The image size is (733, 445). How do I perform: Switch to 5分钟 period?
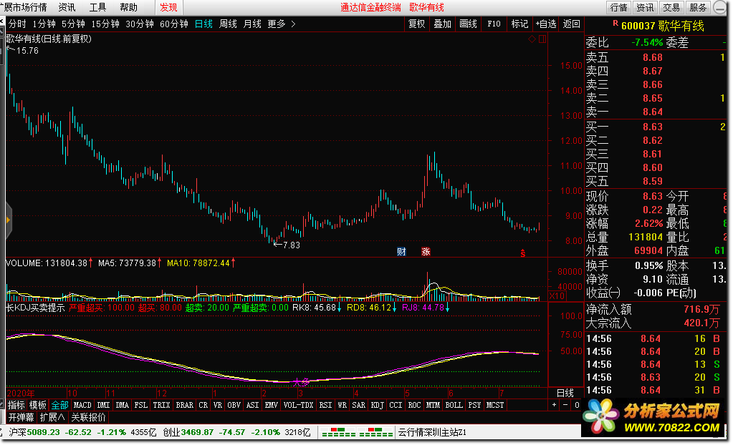coord(73,24)
